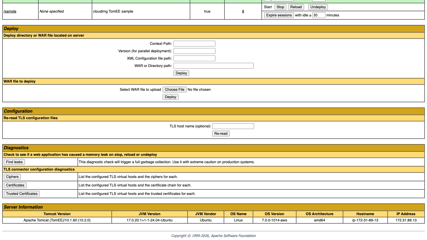Click the "true" running status cell
This screenshot has width=427, height=240.
207,11
